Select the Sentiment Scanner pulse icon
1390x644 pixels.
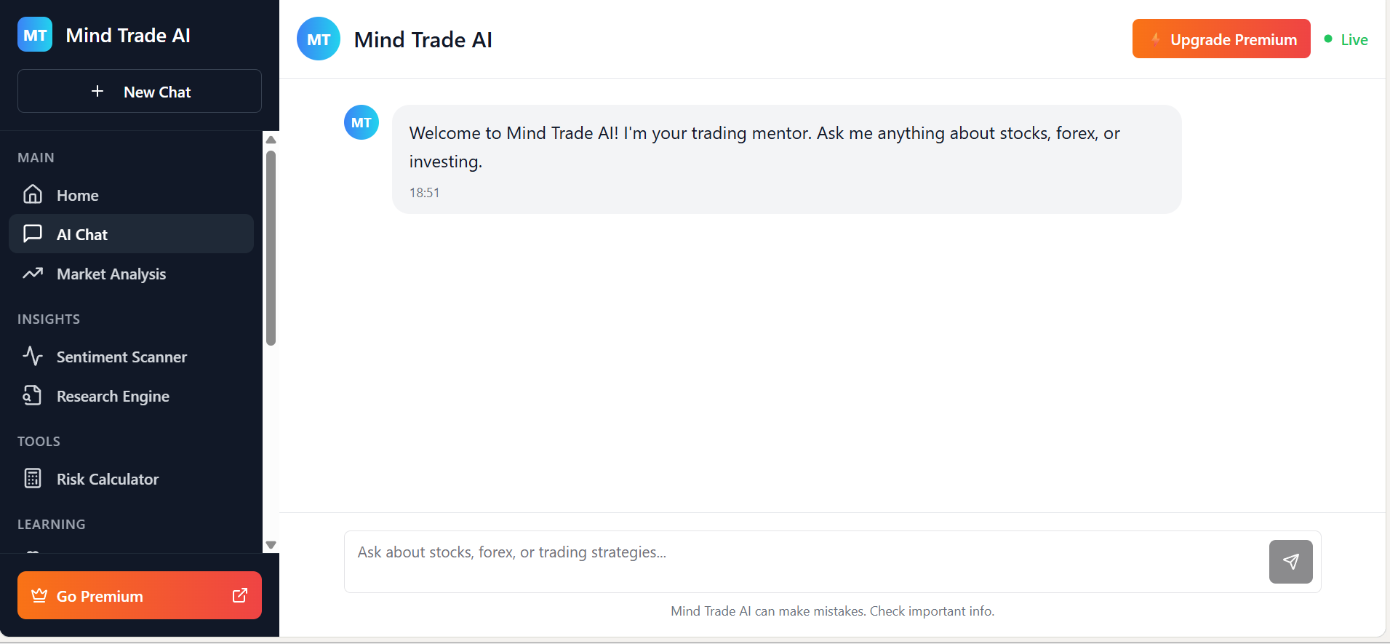(33, 356)
